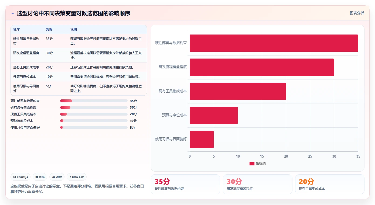Viewport: 375px width, 205px height.
Task: Click the 预算与席位成本 chart bar
Action: coord(214,115)
